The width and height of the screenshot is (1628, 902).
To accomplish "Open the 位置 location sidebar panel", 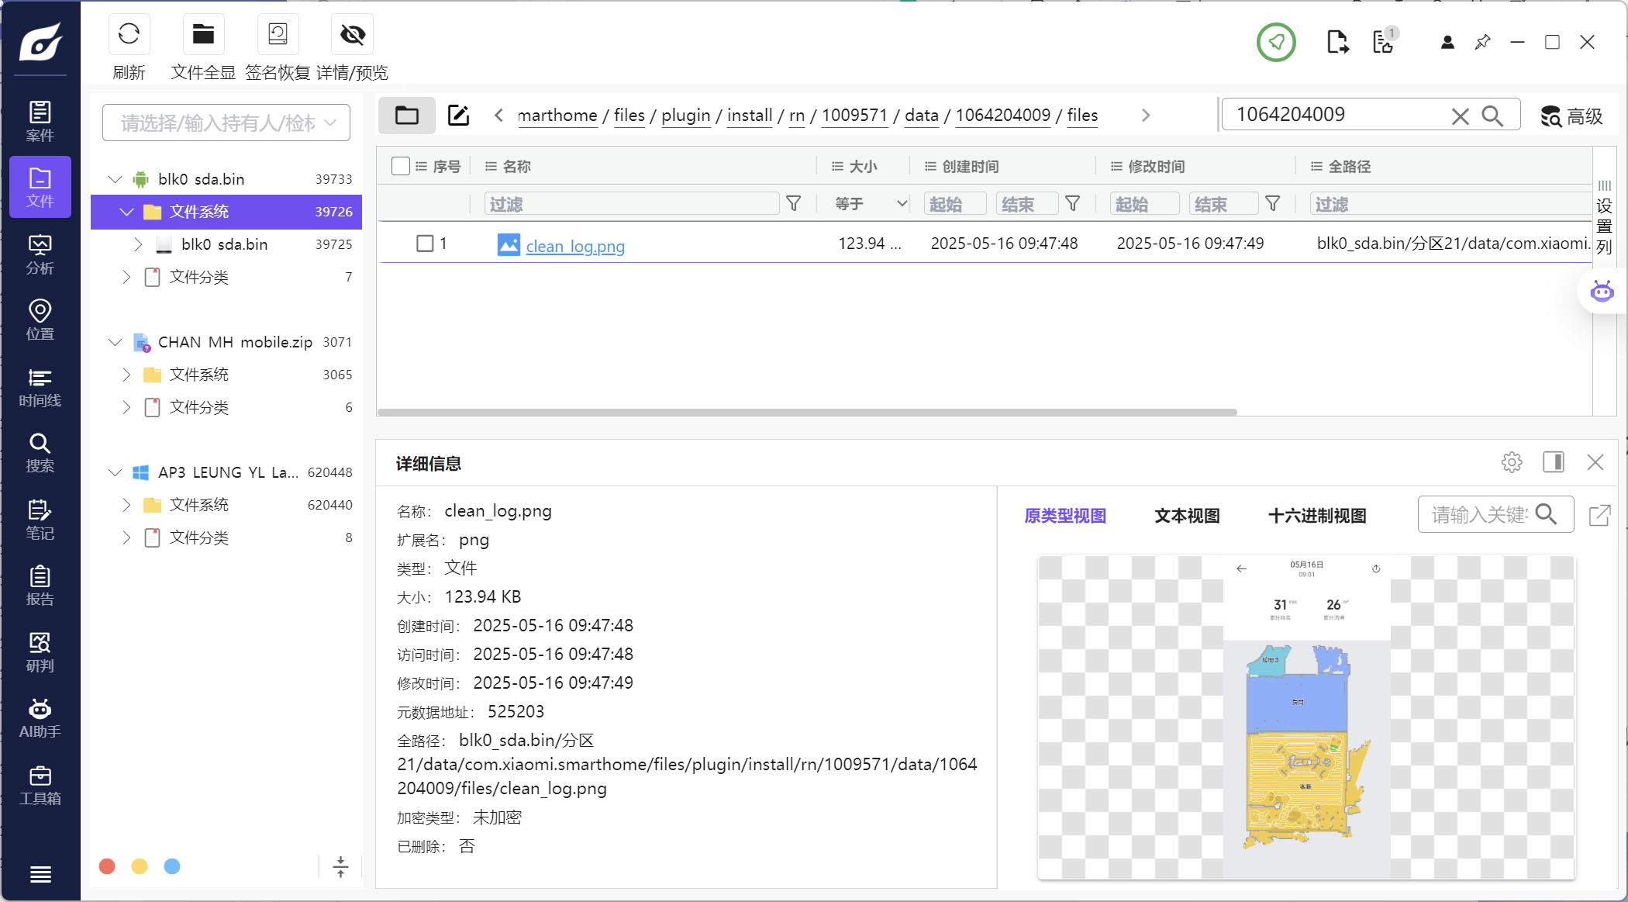I will pos(40,320).
